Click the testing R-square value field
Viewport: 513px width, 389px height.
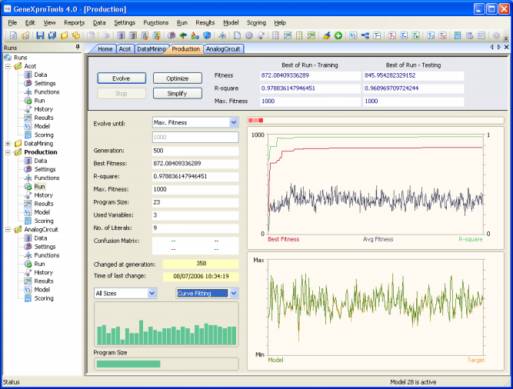(414, 88)
